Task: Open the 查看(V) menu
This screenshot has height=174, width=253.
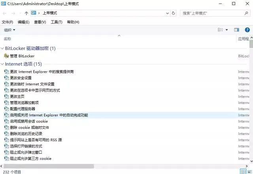Action: [40, 22]
